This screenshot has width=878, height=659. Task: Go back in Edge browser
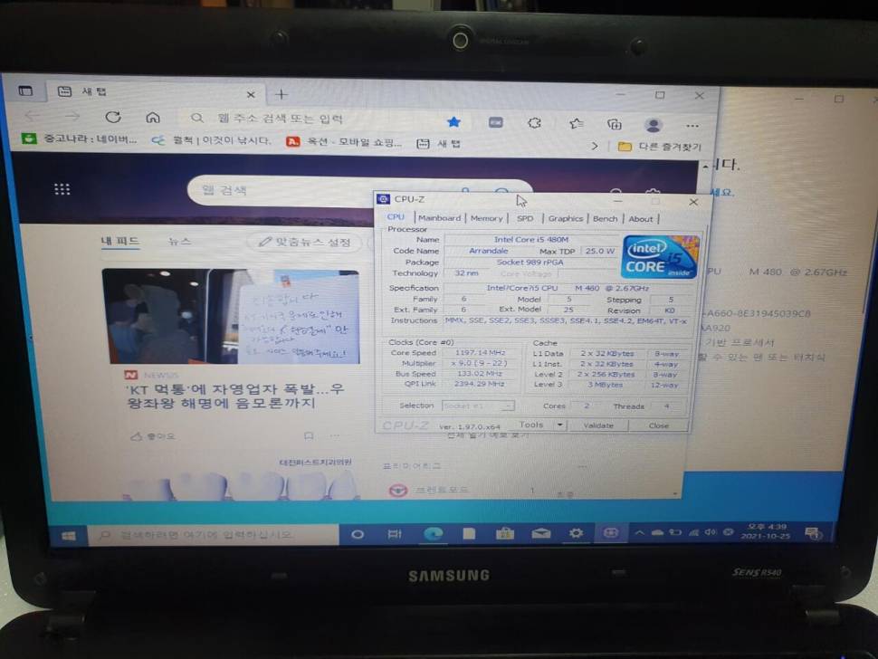pos(33,116)
